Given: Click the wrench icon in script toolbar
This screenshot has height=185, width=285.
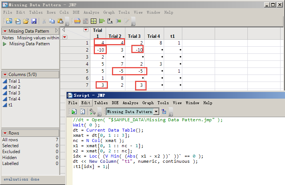Looking at the screenshot, I should [92, 111].
